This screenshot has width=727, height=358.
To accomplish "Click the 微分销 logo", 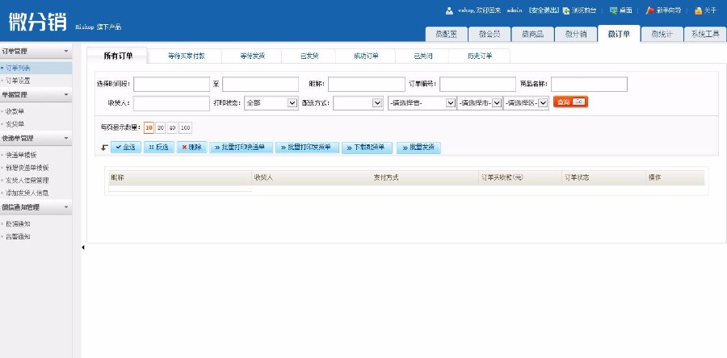I will [x=37, y=21].
